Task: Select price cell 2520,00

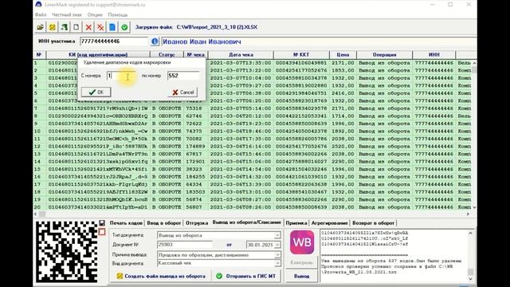Action: click(343, 147)
